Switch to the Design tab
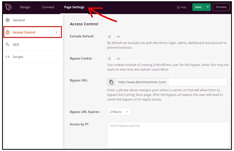Image resolution: width=234 pixels, height=151 pixels. (25, 7)
